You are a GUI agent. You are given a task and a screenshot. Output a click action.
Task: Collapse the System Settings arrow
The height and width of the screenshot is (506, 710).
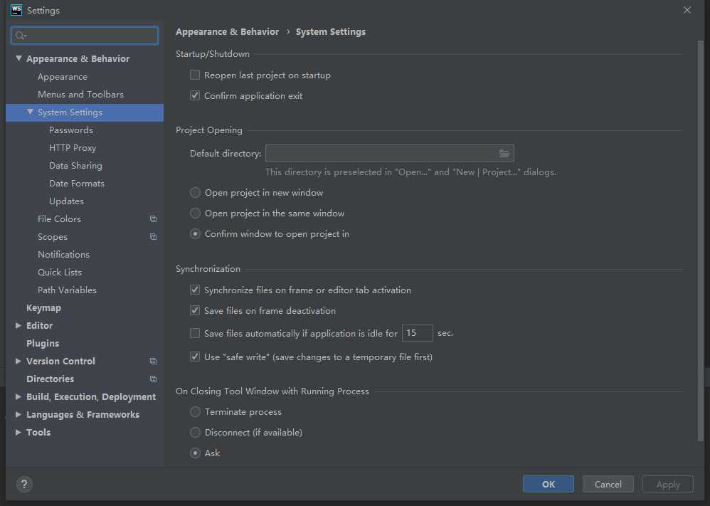tap(30, 112)
